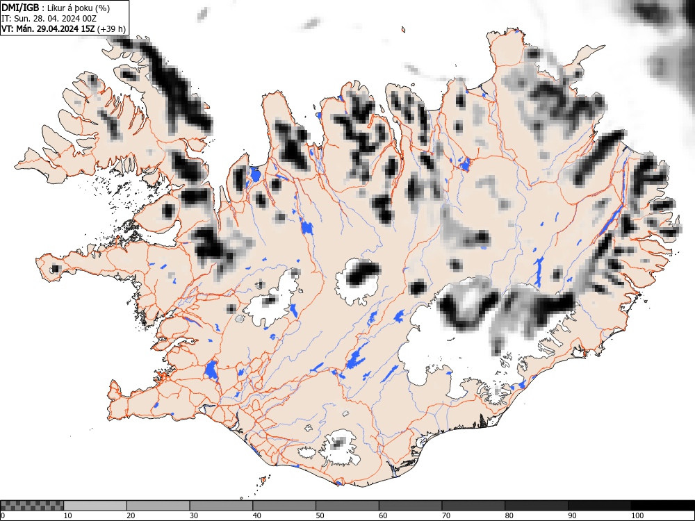Pick the 80–90% near-black legend swatch

pos(537,506)
